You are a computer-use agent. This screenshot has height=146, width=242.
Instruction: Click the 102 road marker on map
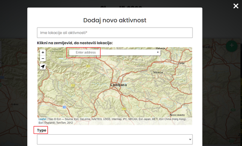click(73, 85)
